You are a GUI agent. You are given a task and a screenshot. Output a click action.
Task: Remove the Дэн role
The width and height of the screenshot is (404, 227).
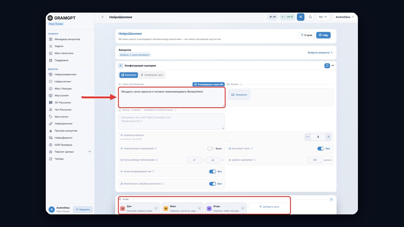[x=156, y=208]
